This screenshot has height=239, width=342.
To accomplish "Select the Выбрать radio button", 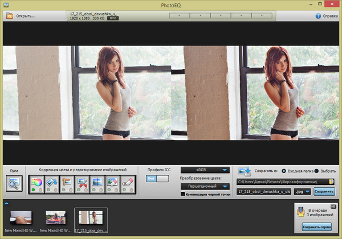I will pyautogui.click(x=316, y=171).
